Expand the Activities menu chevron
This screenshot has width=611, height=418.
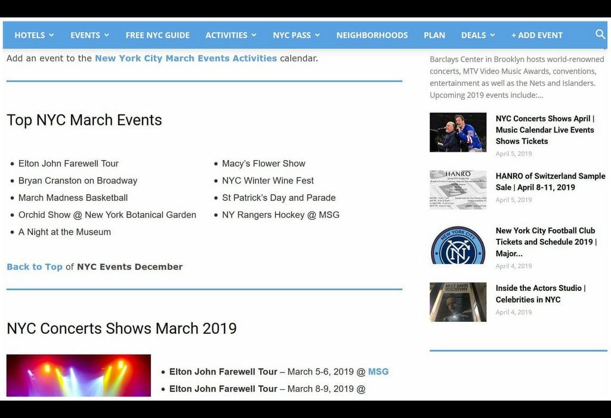pyautogui.click(x=254, y=35)
